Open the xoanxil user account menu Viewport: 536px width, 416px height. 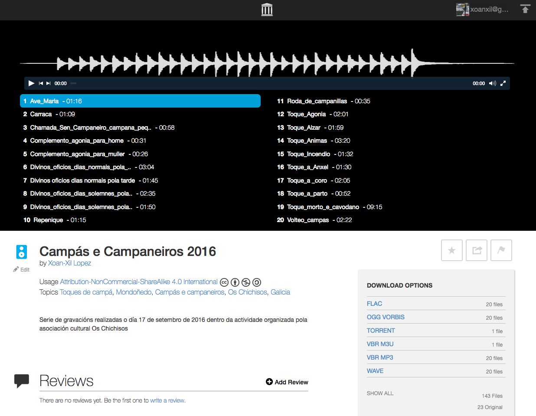[x=483, y=9]
